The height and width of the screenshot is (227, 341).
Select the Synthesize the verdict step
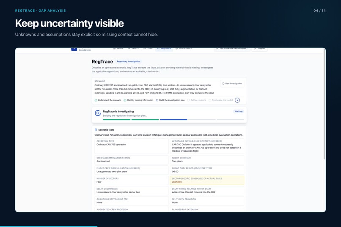tap(220, 100)
